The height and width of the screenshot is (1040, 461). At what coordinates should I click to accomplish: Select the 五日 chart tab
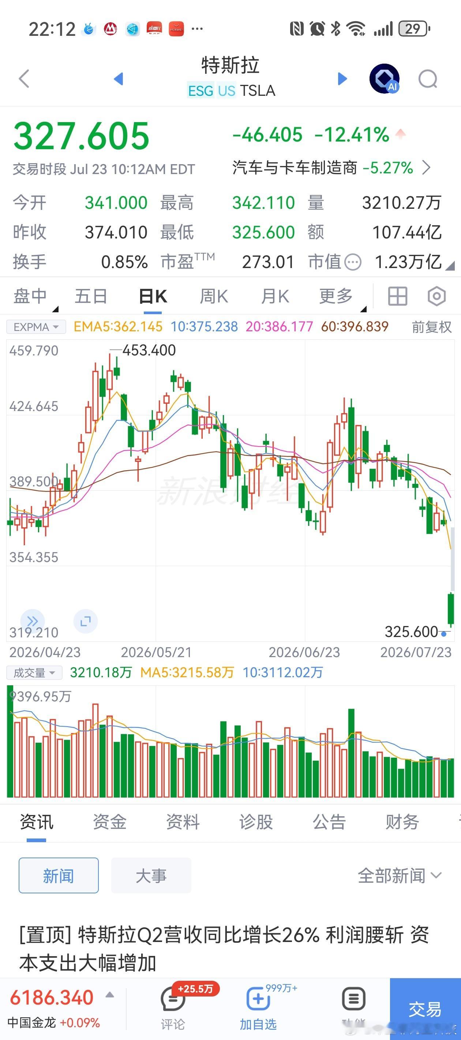pos(91,296)
